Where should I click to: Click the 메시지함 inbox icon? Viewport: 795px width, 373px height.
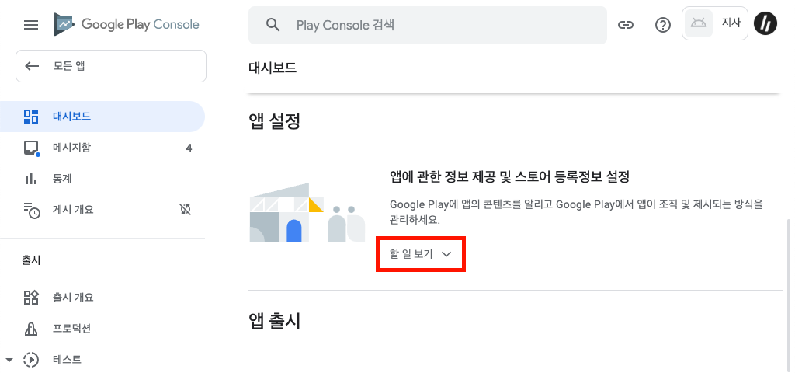pos(31,148)
